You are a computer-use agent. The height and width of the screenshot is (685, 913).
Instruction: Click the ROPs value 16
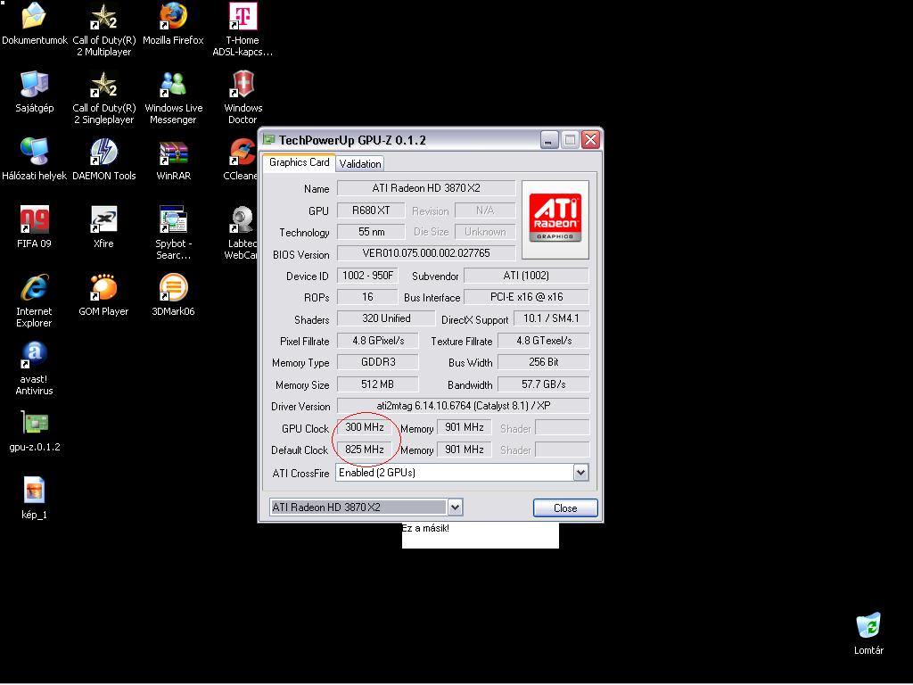[x=367, y=297]
